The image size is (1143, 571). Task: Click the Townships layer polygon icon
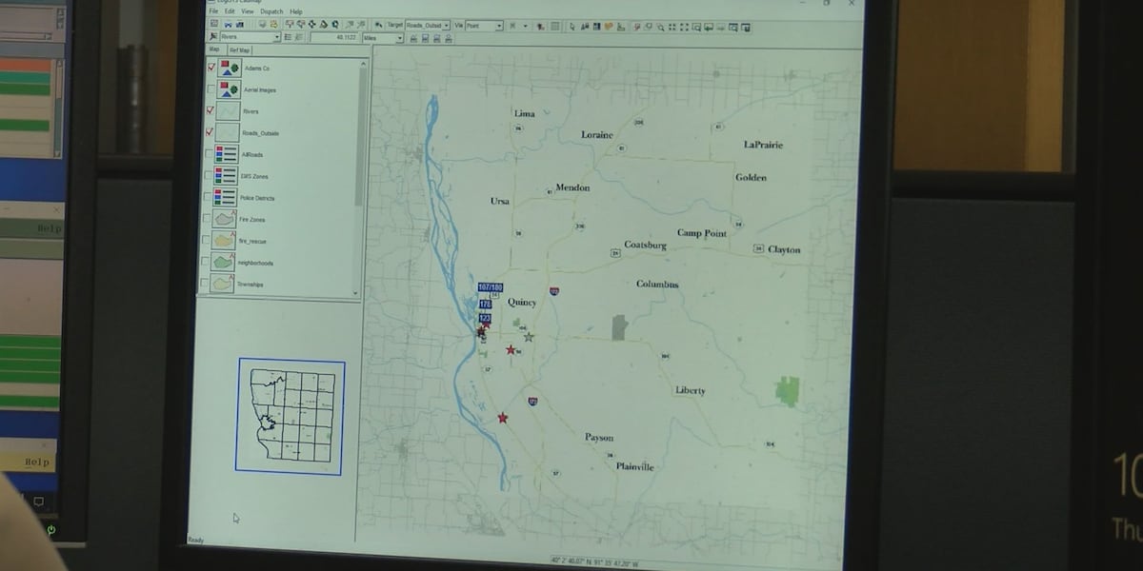[x=223, y=284]
